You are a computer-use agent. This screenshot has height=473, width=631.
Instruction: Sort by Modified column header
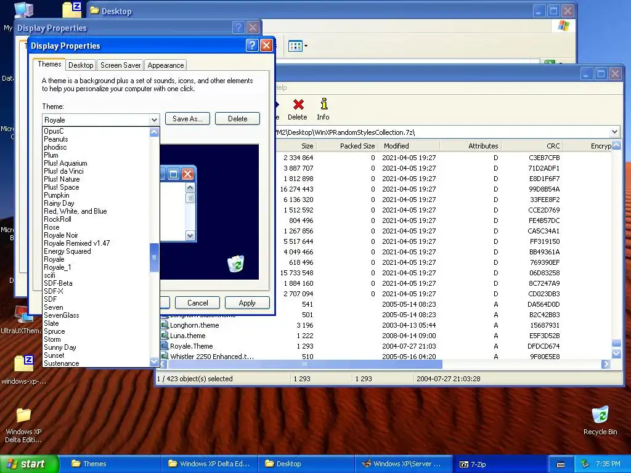pos(409,146)
